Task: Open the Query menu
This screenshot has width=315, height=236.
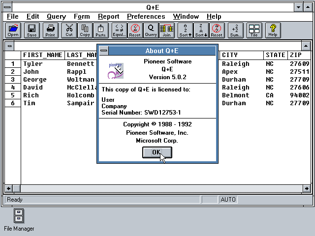Action: 56,16
